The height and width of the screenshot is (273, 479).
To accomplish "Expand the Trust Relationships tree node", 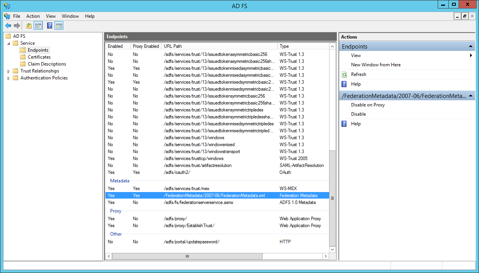I will click(8, 71).
